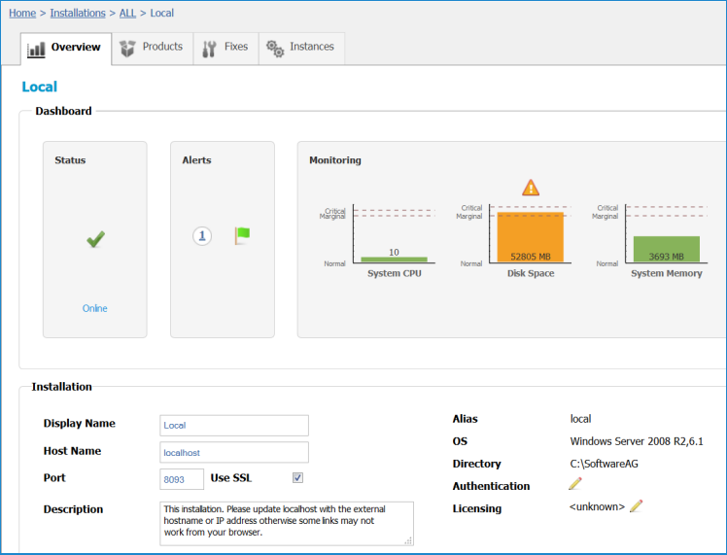
Task: Edit Licensing with the pencil icon
Action: (636, 505)
